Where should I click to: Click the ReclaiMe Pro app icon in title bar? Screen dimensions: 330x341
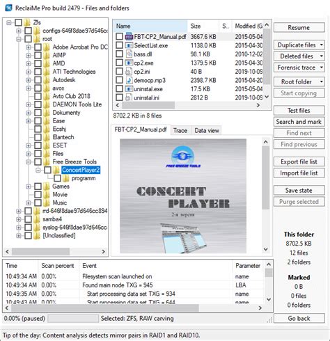tap(8, 8)
